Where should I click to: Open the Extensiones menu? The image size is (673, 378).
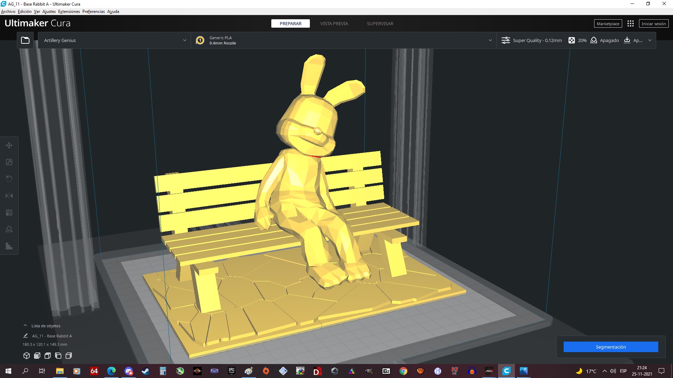coord(69,12)
